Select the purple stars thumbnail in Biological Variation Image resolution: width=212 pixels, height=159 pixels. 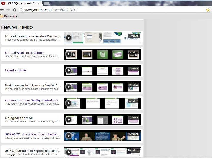[x=118, y=120]
